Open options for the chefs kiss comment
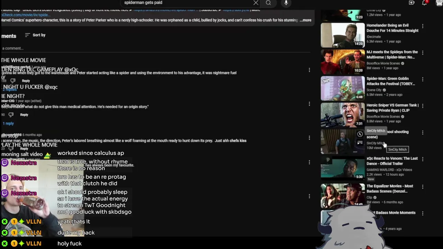 tap(309, 138)
